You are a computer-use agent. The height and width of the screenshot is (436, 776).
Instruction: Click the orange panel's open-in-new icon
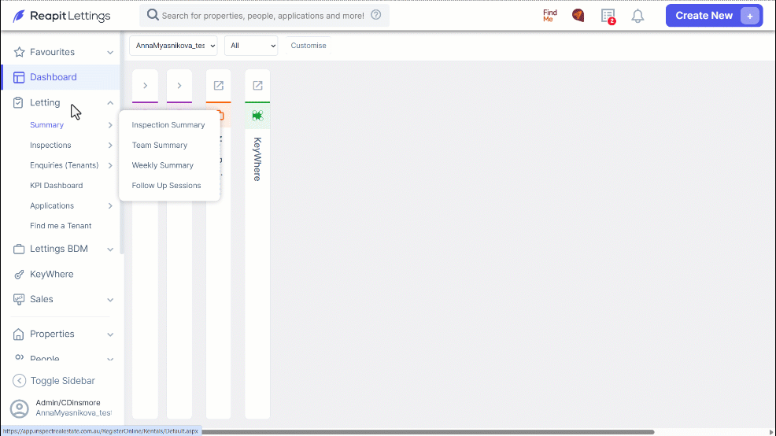218,86
